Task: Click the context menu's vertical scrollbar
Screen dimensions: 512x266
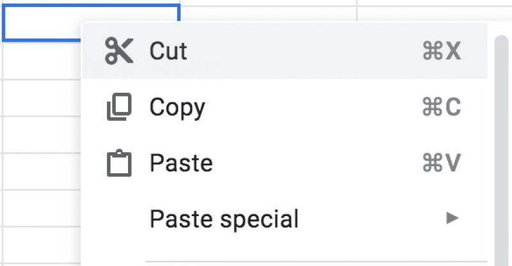Action: [501, 147]
